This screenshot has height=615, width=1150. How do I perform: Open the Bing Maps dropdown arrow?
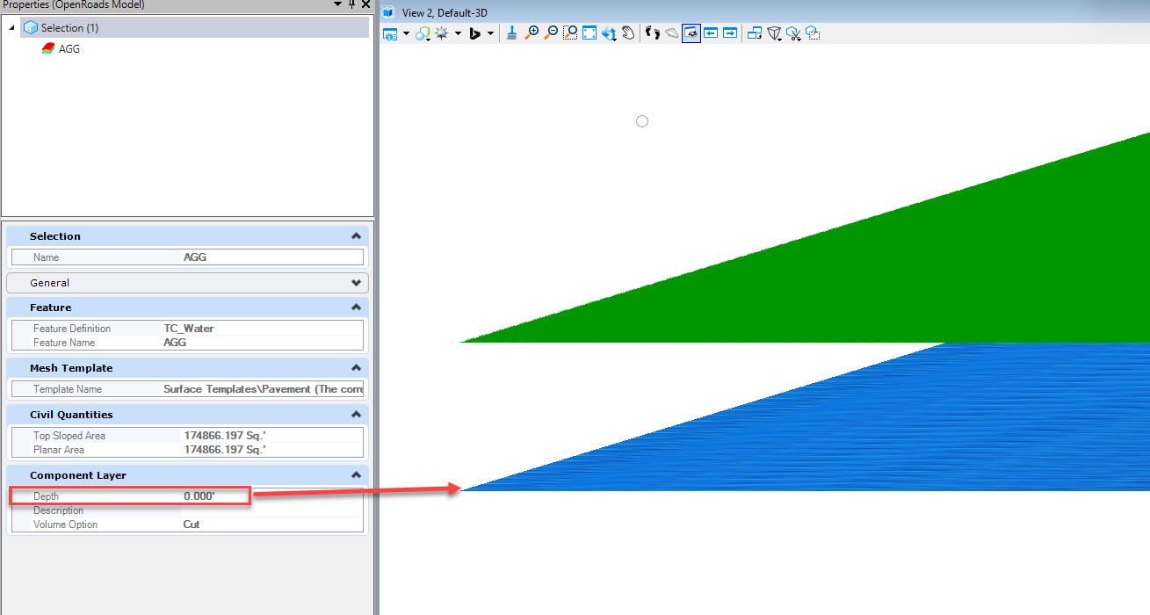pyautogui.click(x=490, y=33)
